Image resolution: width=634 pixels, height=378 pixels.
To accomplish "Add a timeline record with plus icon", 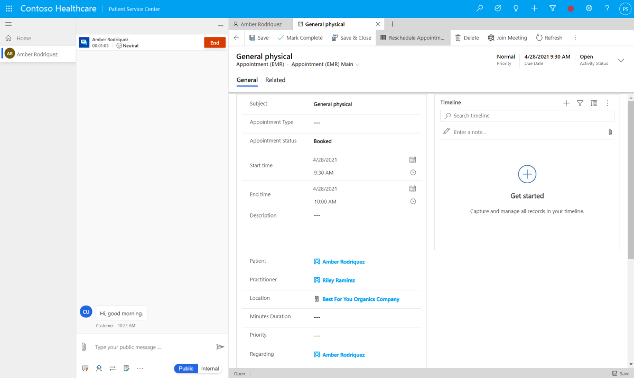I will pyautogui.click(x=566, y=103).
